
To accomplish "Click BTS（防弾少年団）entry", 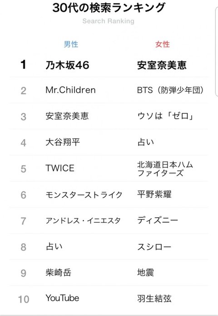I will (x=170, y=90).
